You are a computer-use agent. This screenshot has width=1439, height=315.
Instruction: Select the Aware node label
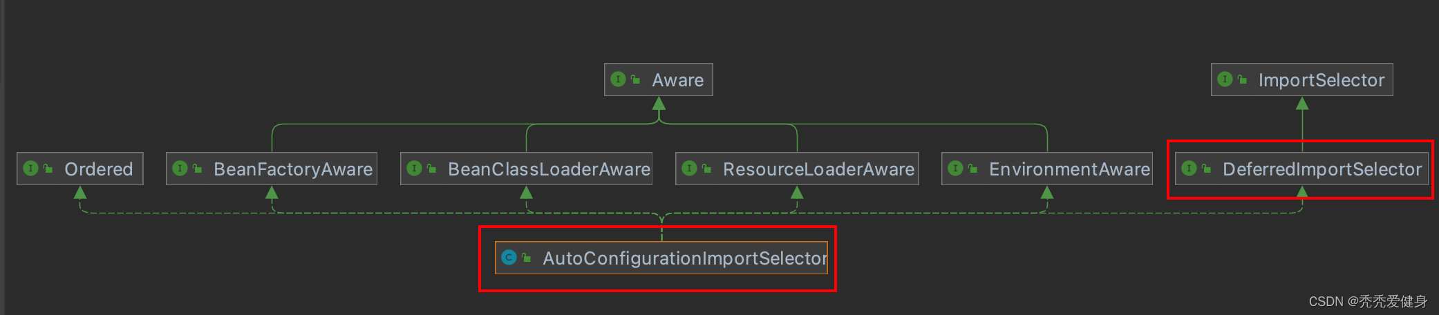coord(677,80)
